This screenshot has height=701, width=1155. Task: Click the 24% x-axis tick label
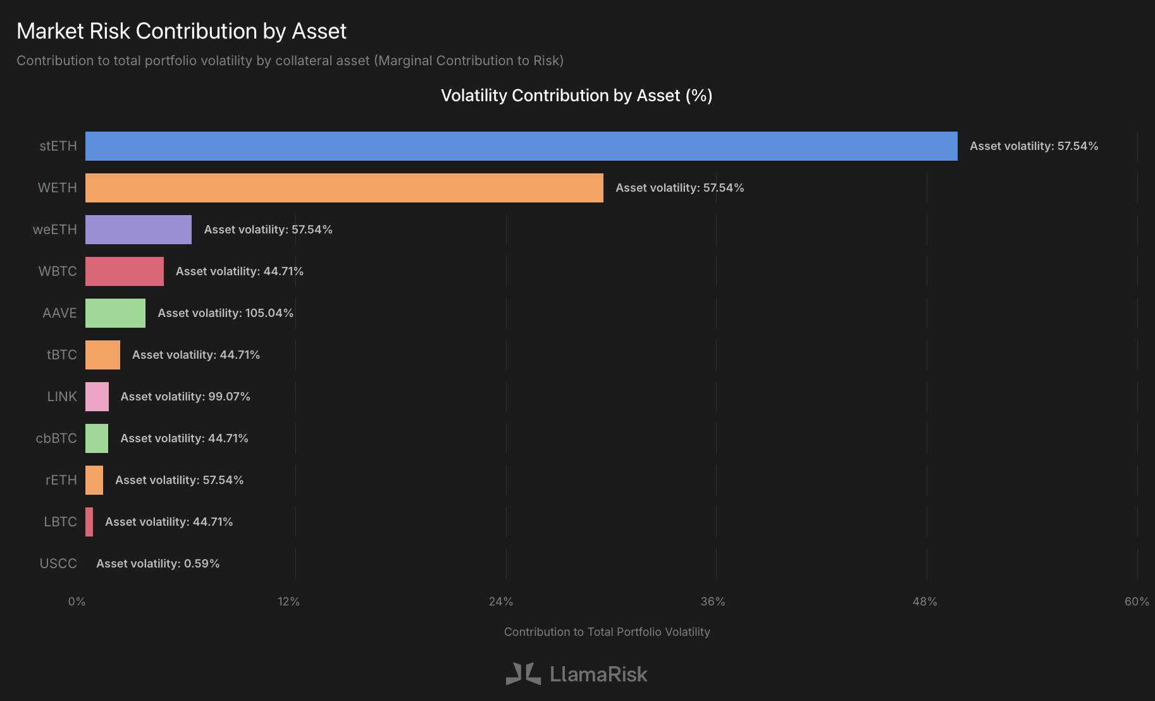(x=501, y=602)
